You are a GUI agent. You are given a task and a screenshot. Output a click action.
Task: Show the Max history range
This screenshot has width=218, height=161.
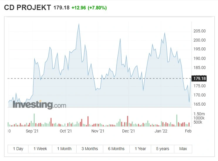183,149
